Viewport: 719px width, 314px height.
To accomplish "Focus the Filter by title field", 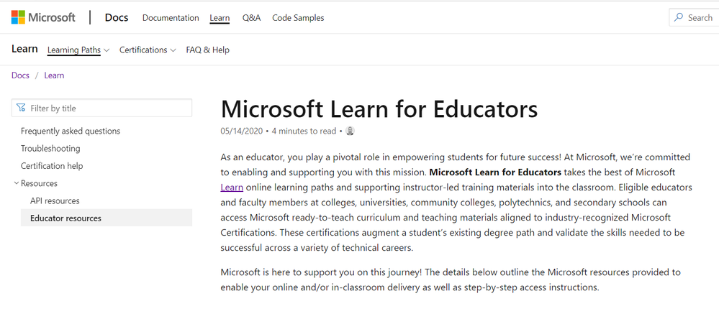I will (101, 108).
